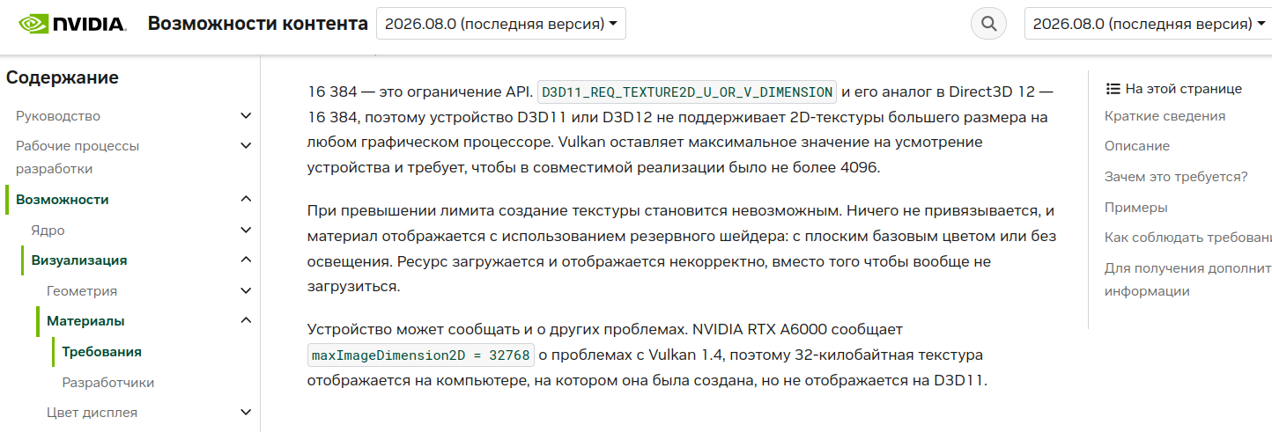Screen dimensions: 1272x432
Task: Click the D3D11_REQ_TEXTURE2D_U_OR_V_DIMENSION code snippet
Action: pos(687,92)
